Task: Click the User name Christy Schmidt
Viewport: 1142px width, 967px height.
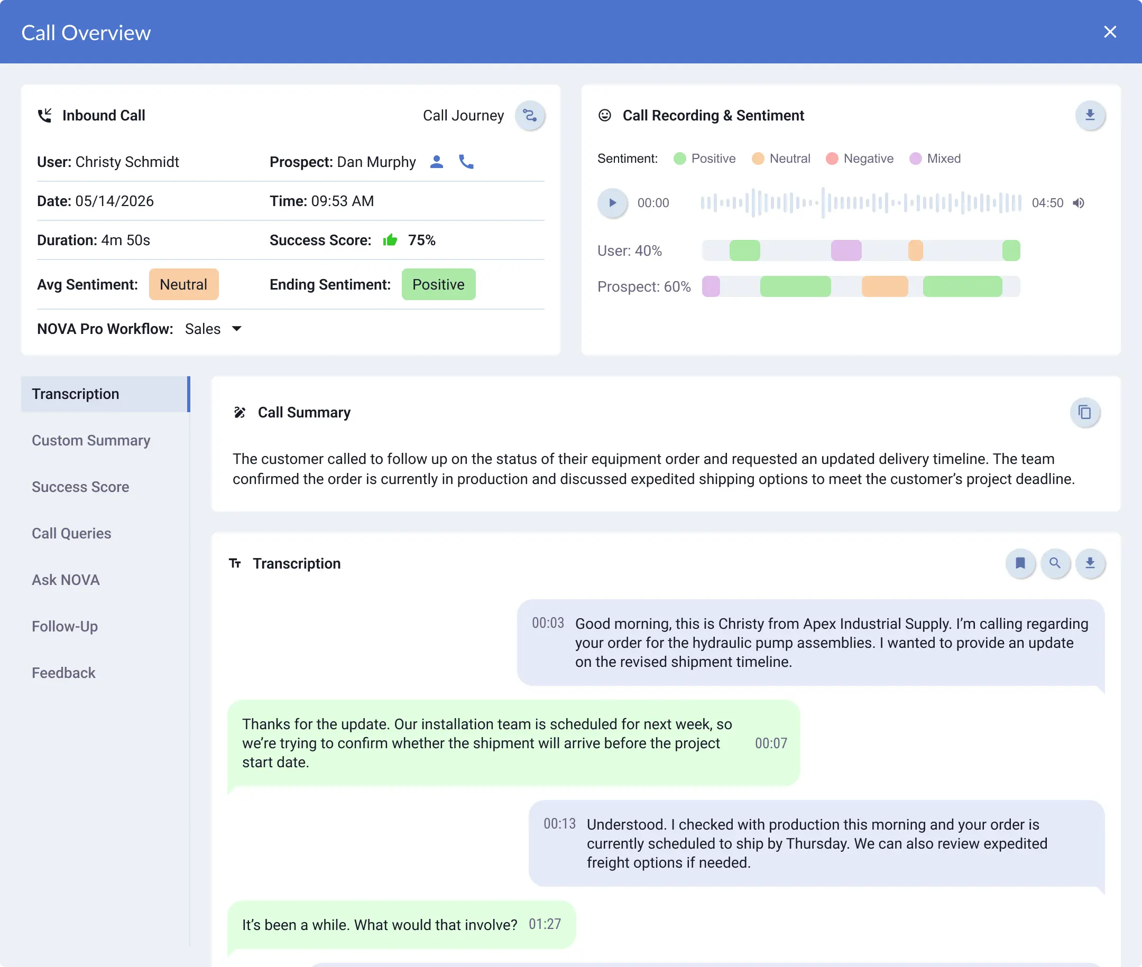Action: pyautogui.click(x=127, y=162)
